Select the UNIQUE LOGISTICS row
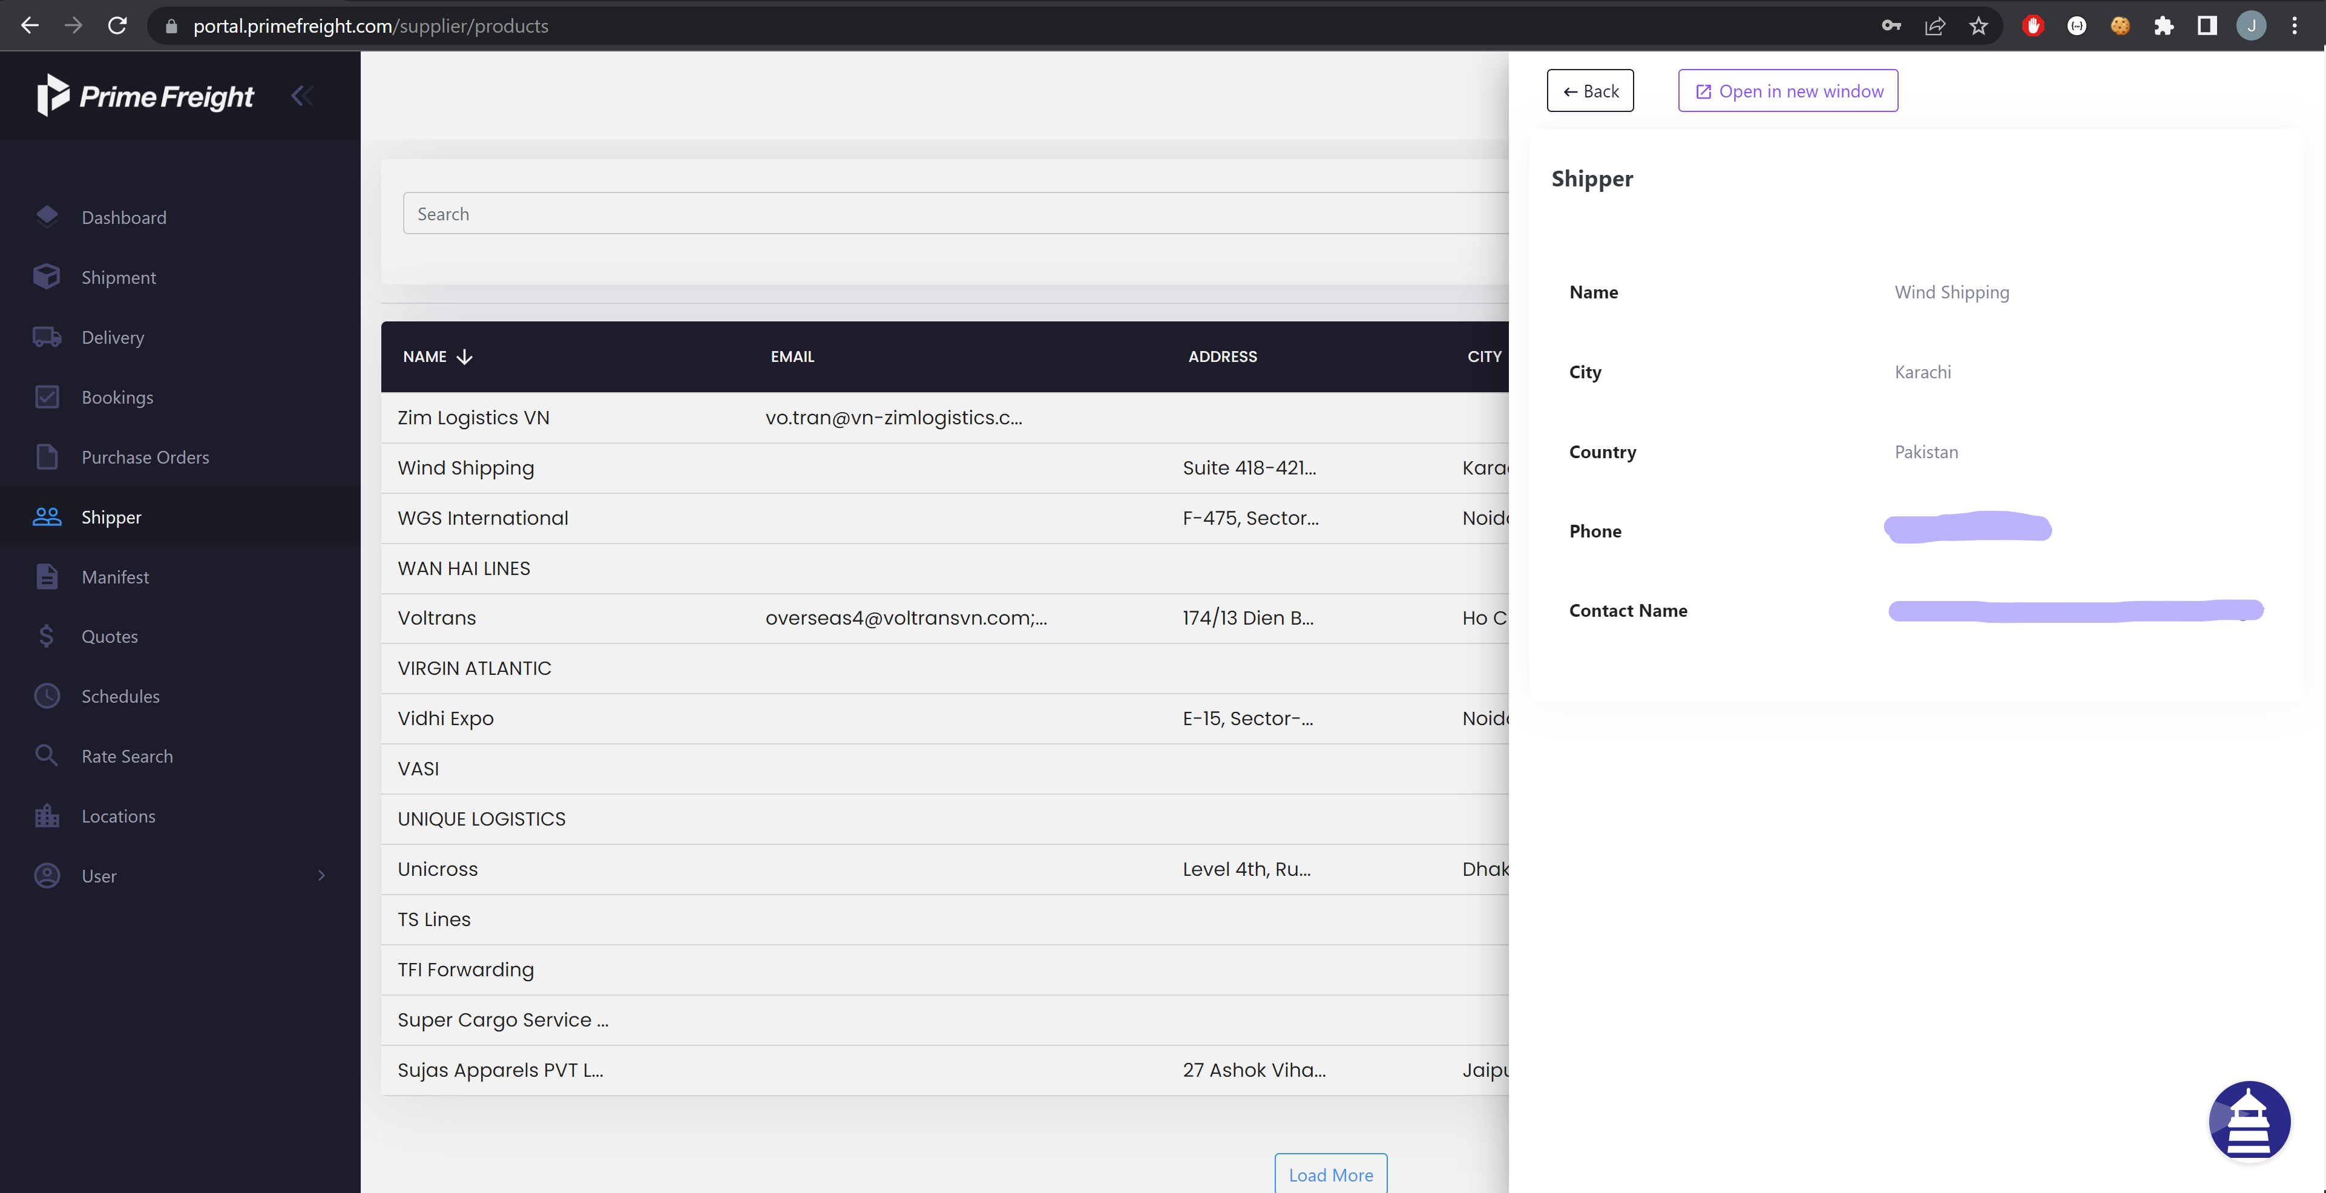The image size is (2326, 1193). (944, 818)
